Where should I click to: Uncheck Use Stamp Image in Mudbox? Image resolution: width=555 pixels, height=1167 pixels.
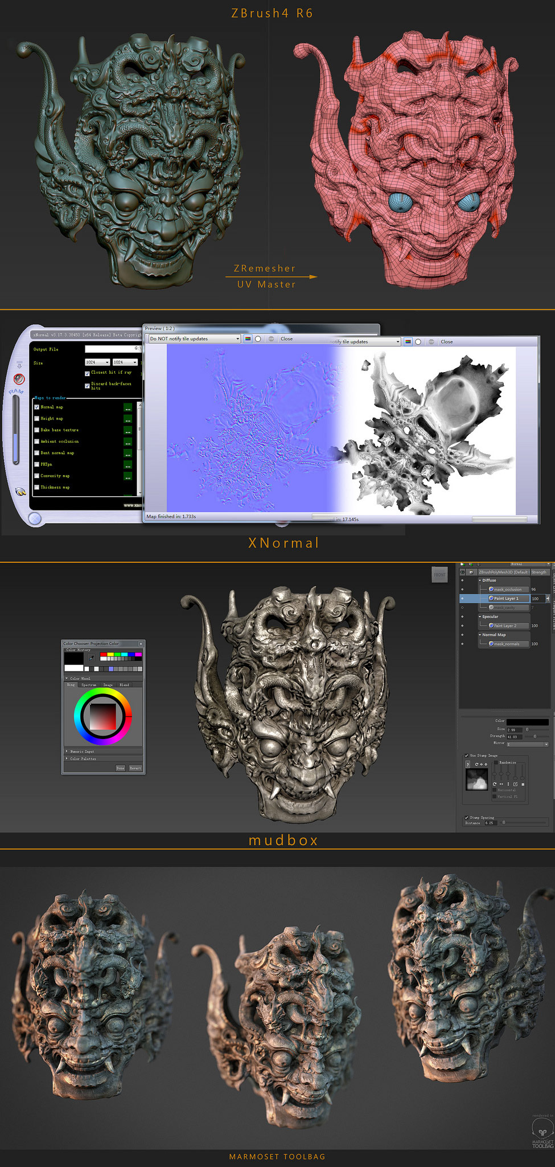click(x=467, y=756)
